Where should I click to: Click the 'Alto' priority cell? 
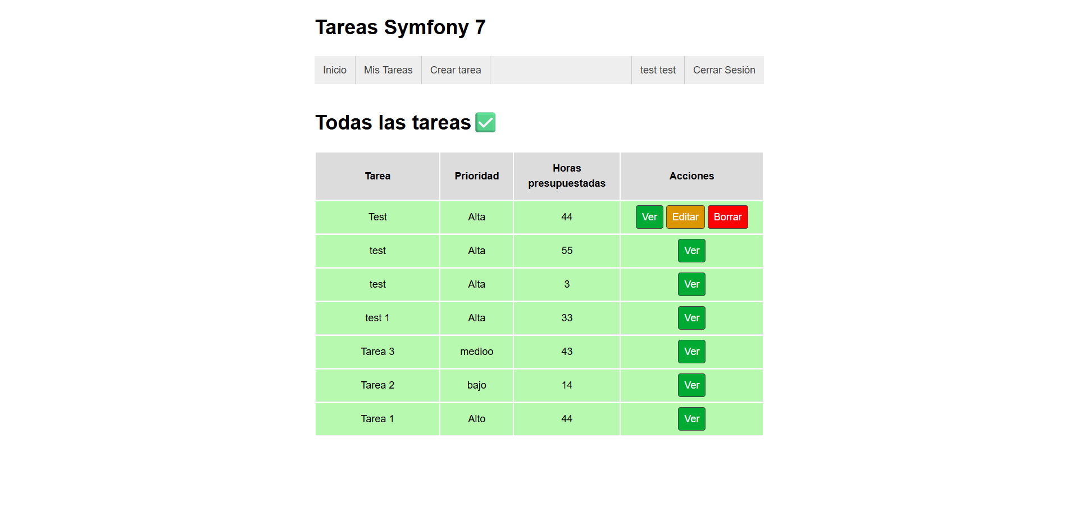476,419
